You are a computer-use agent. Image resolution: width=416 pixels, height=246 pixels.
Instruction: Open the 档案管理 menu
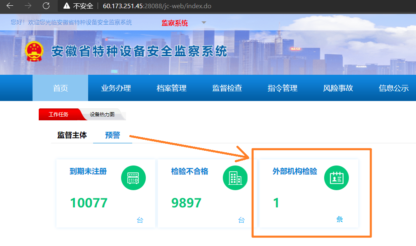tap(171, 88)
